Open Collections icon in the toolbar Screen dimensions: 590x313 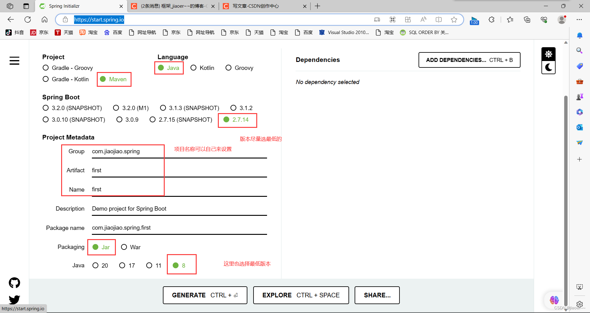pyautogui.click(x=527, y=20)
